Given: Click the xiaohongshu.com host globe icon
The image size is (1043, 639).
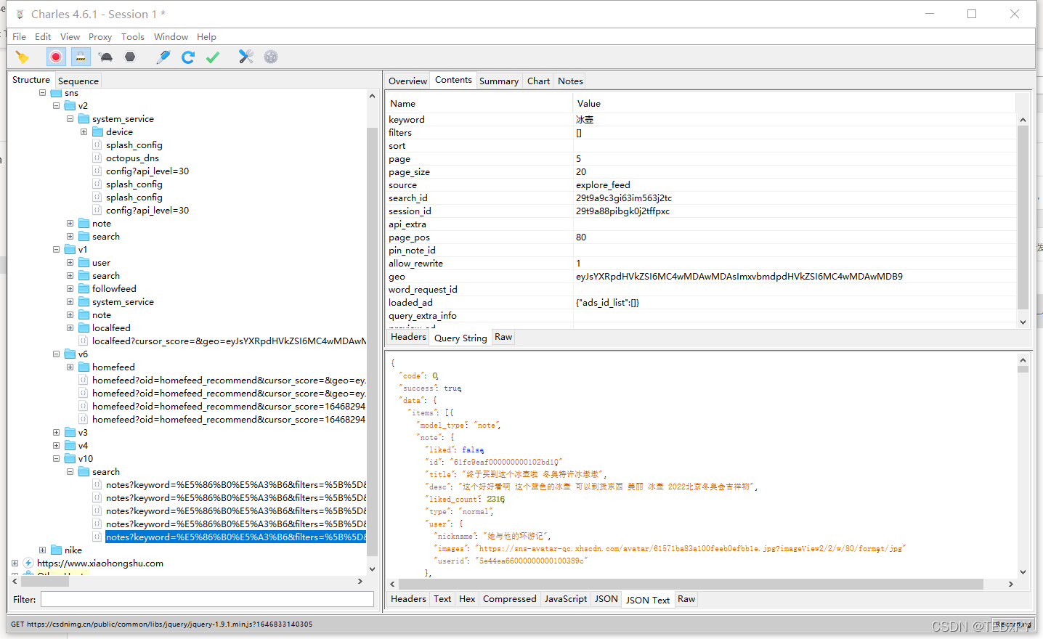Looking at the screenshot, I should click(x=28, y=563).
